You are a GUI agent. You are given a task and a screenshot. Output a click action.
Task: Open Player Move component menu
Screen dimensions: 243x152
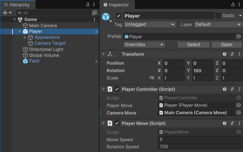click(239, 123)
